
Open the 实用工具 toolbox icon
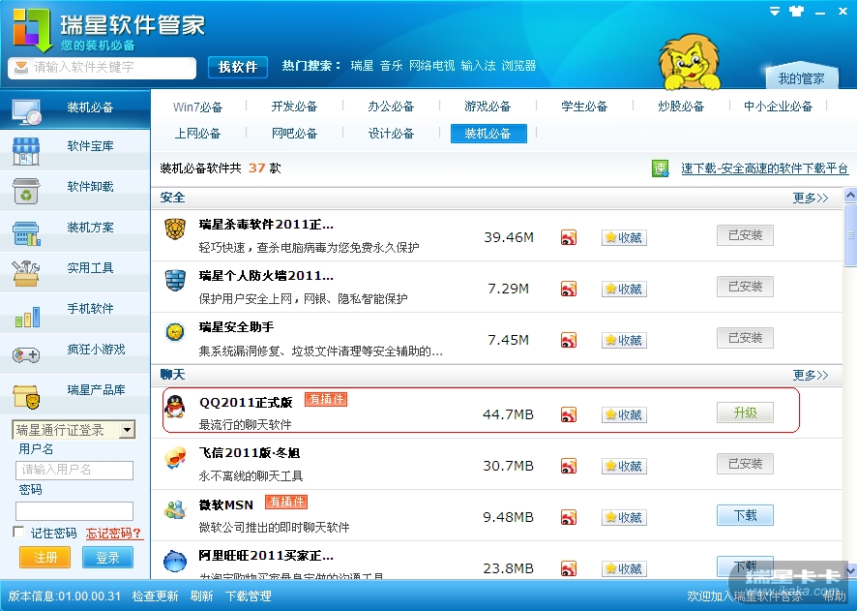click(26, 273)
